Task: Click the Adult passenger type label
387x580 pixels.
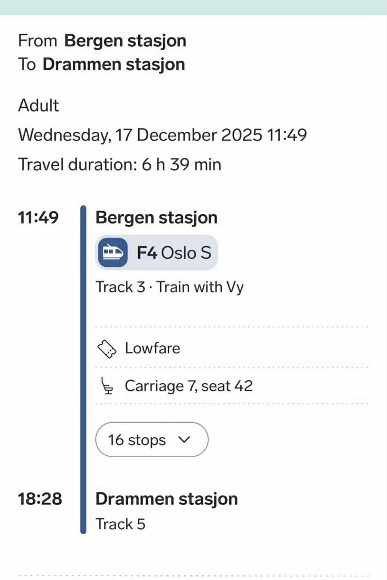Action: tap(39, 105)
